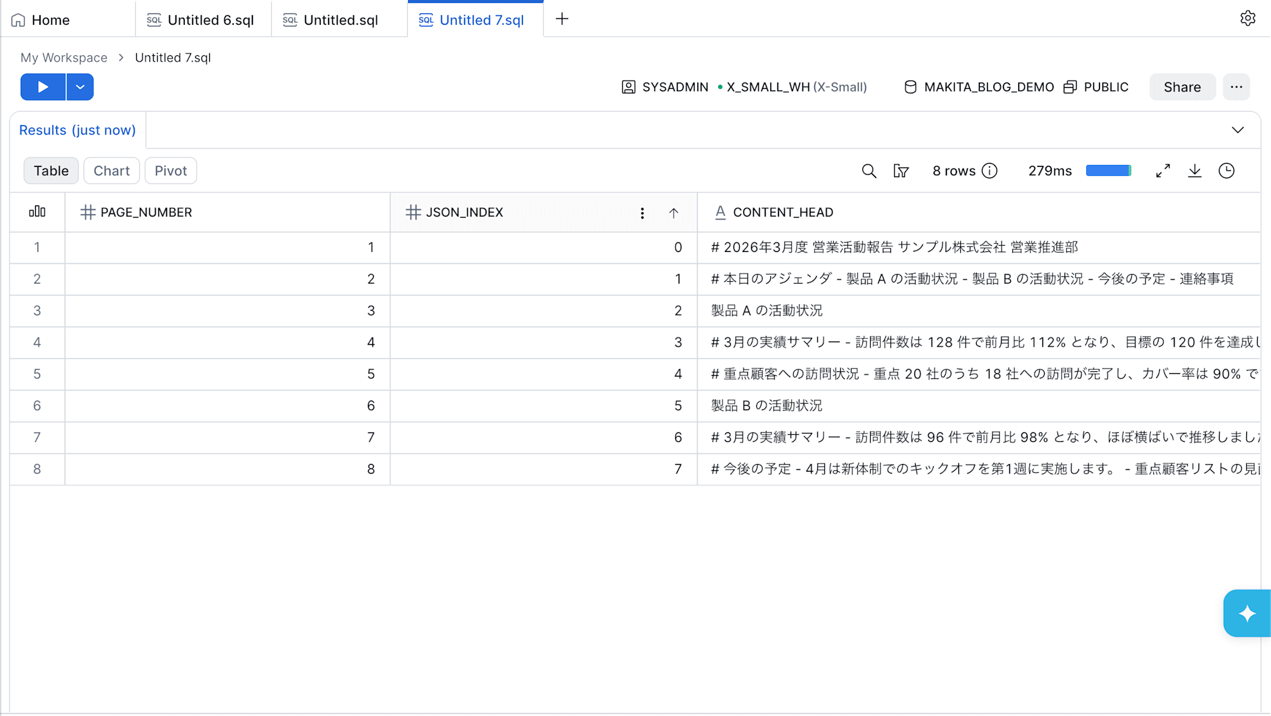Open the settings gear icon
This screenshot has width=1271, height=716.
coord(1247,18)
